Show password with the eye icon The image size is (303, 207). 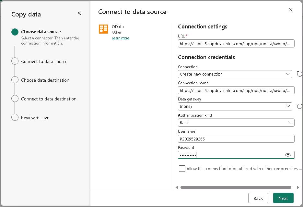288,155
